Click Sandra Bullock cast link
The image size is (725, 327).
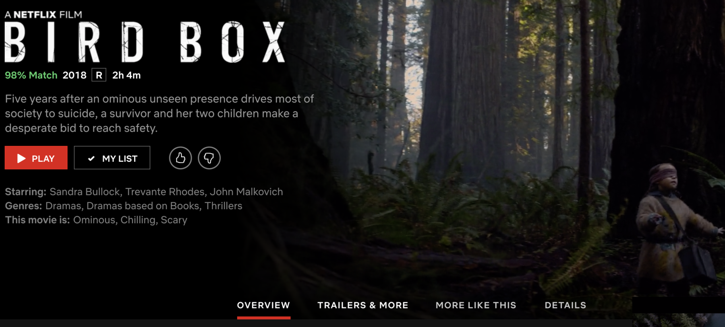pyautogui.click(x=85, y=192)
